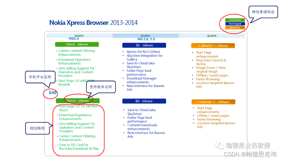Click Zero-billing Support item under NG1.4 Hanoi
The height and width of the screenshot is (160, 281).
tap(76, 72)
